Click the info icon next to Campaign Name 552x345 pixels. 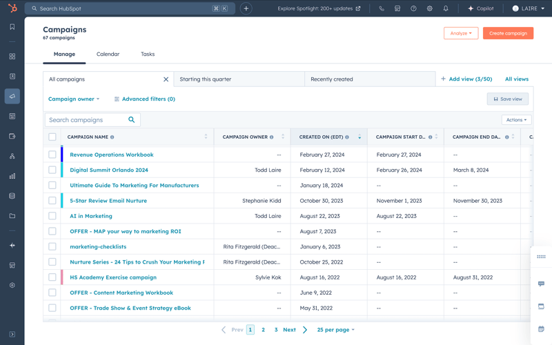pos(112,137)
